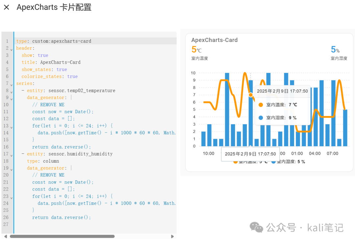
Task: Click the last blue bar at the chart's right end
Action: pos(345,128)
